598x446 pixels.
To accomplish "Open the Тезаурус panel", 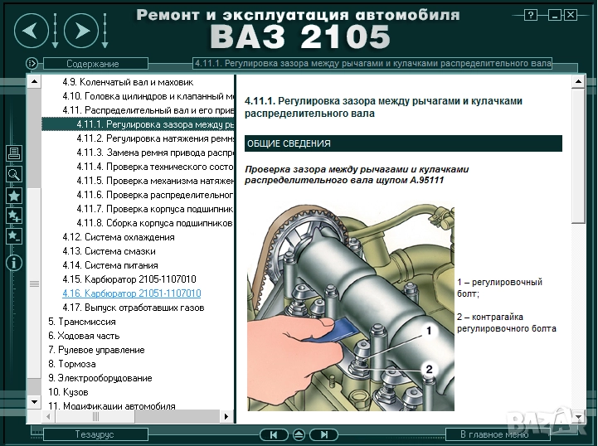I will pos(94,434).
